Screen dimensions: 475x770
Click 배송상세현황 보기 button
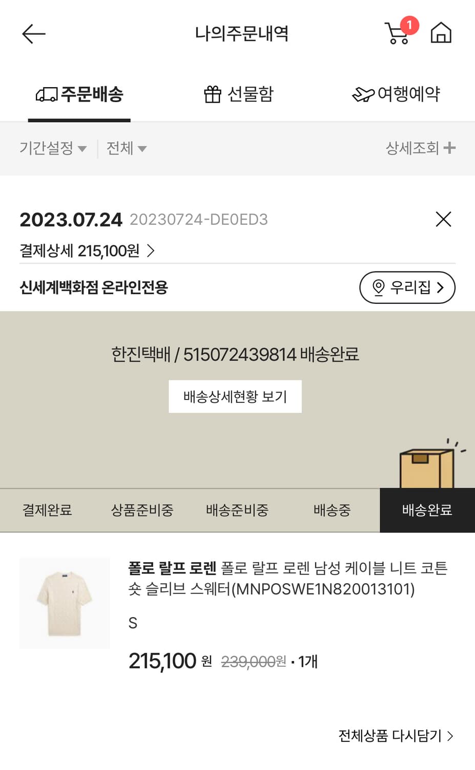(235, 396)
